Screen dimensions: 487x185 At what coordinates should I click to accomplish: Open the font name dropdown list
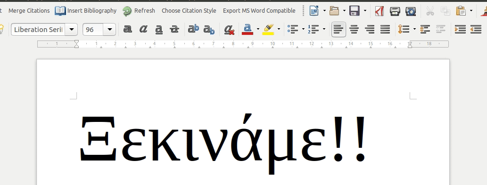pyautogui.click(x=72, y=30)
